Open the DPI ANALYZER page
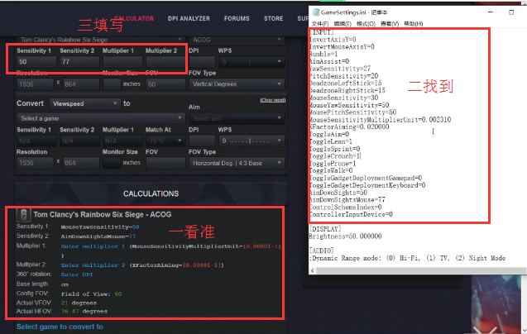The image size is (527, 334). 189,18
